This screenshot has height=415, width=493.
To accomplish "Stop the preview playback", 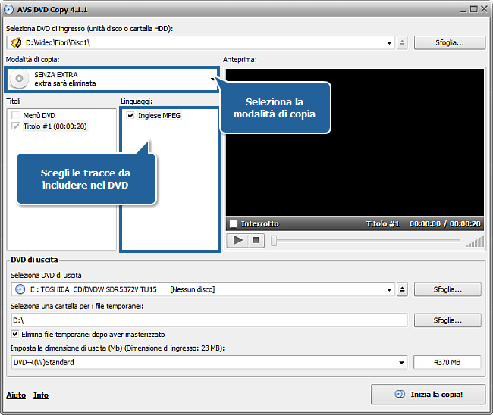I will 256,241.
